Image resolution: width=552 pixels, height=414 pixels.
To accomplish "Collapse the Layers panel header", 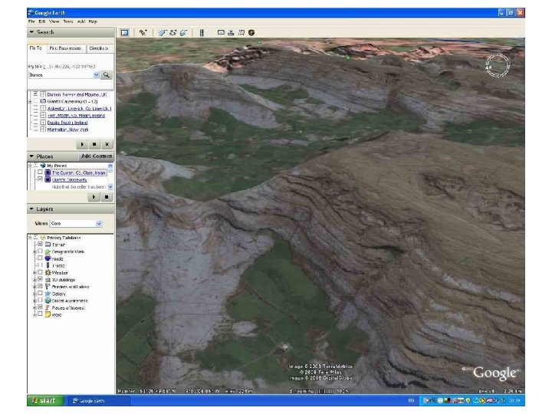I will pyautogui.click(x=71, y=209).
